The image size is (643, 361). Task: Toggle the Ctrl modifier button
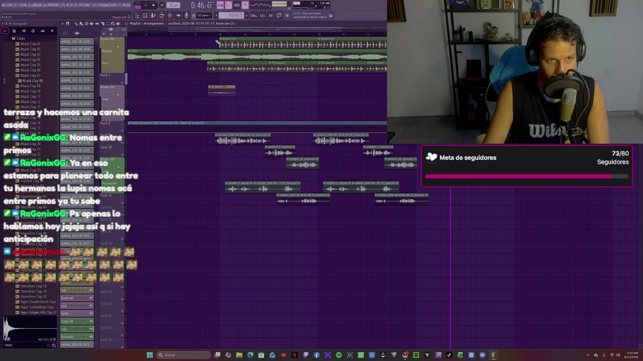(x=263, y=16)
